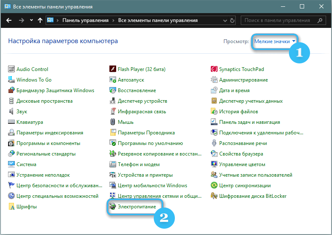Open the Мелкие значки view dropdown
The image size is (332, 235).
pyautogui.click(x=275, y=41)
